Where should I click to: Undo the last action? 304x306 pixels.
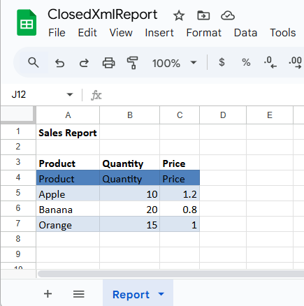pyautogui.click(x=59, y=63)
